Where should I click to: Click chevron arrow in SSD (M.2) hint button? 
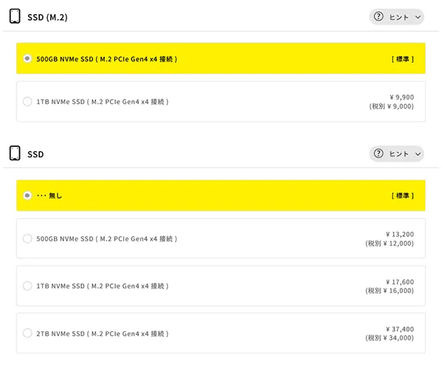point(418,17)
